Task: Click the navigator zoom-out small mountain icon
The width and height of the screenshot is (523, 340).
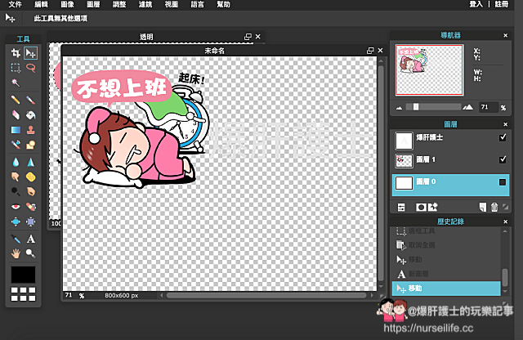Action: [400, 108]
